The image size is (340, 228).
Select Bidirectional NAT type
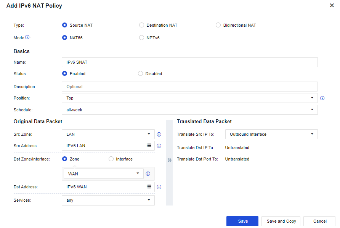(218, 25)
